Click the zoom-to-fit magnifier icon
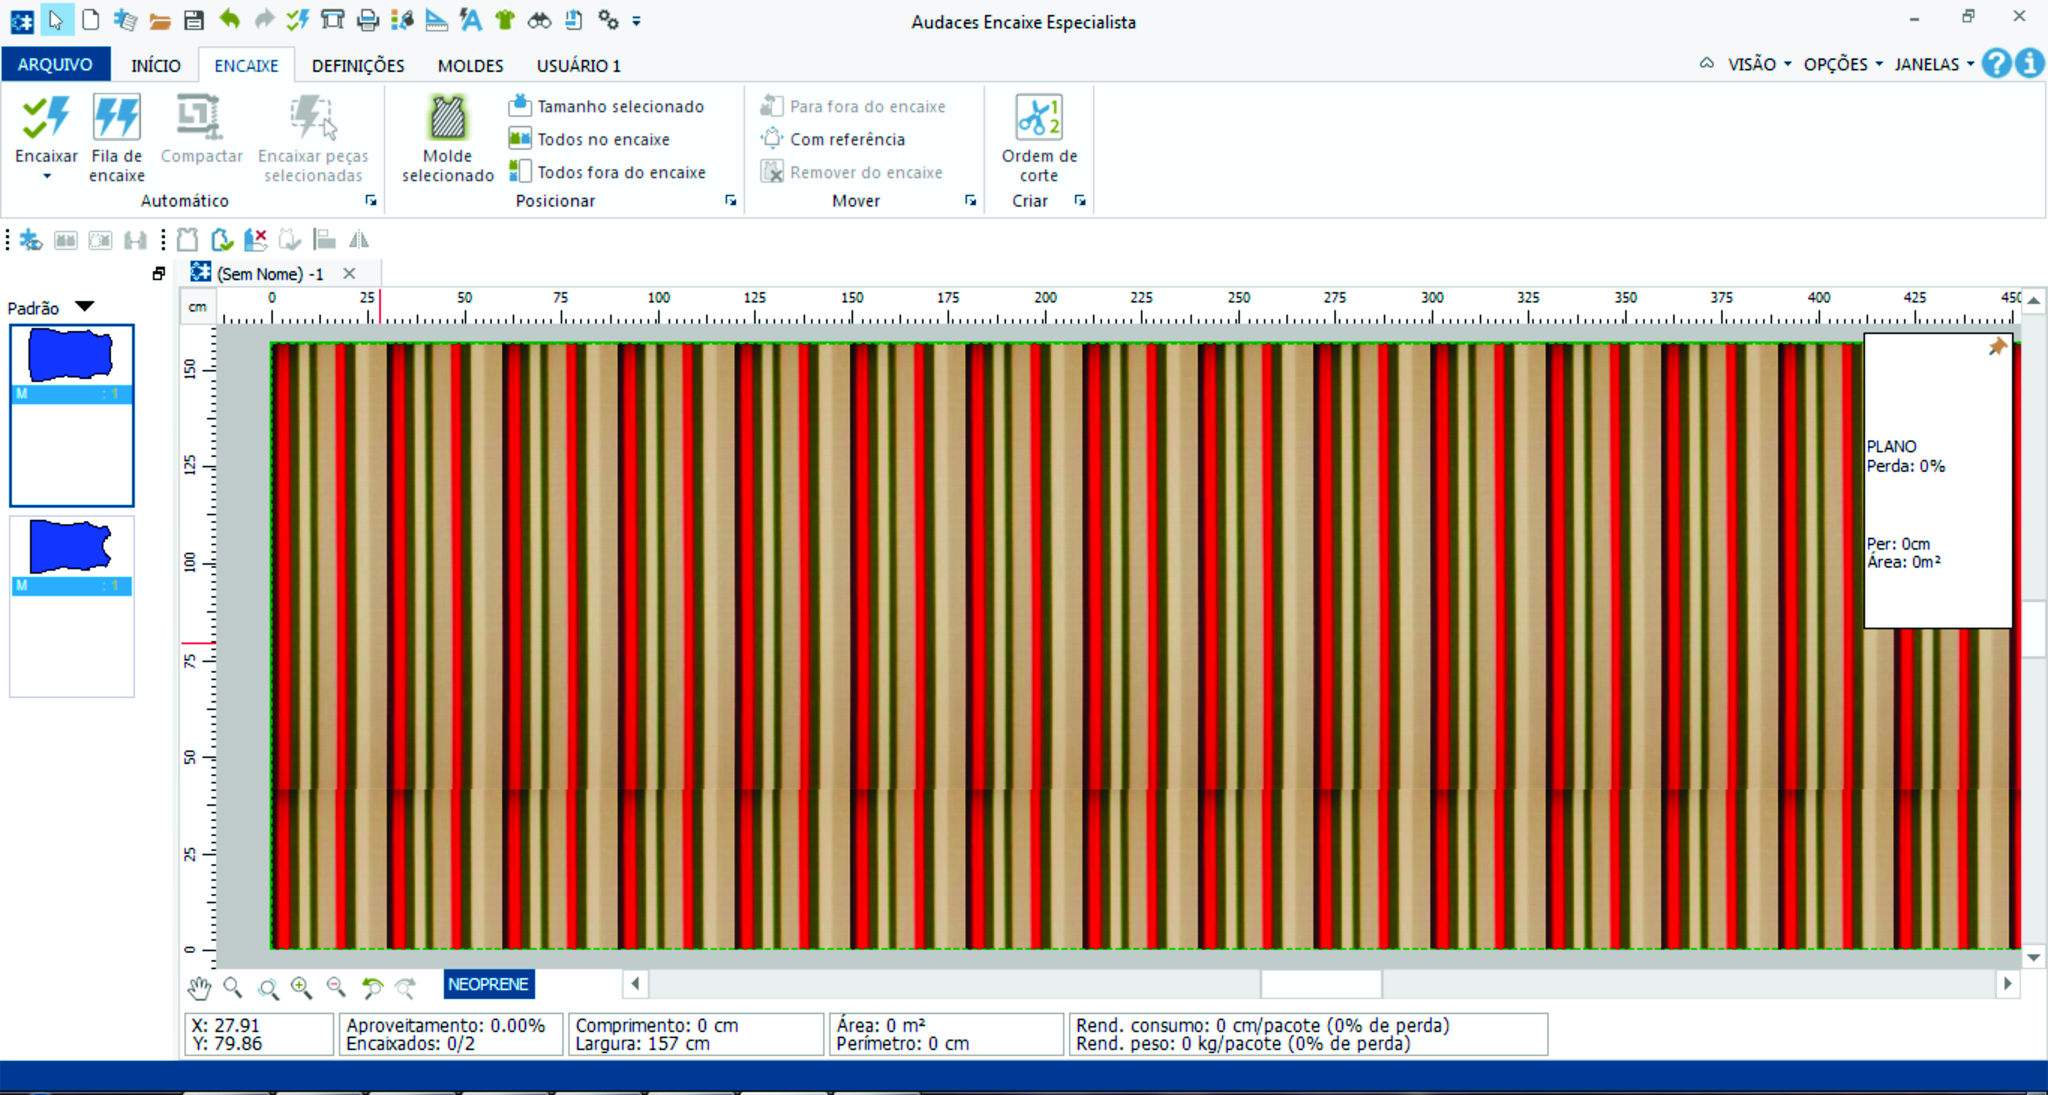Screen dimensions: 2048x1095 pos(268,988)
